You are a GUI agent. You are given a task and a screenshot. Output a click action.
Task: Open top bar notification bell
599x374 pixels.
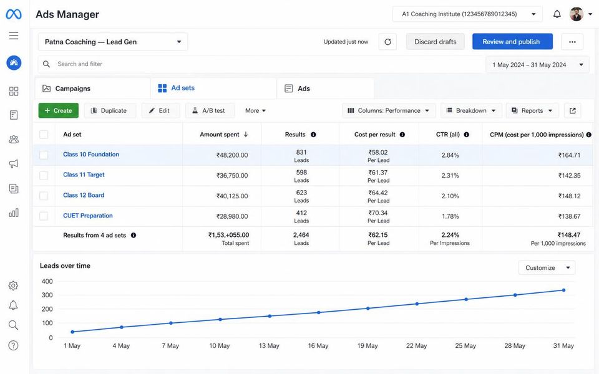click(x=557, y=14)
